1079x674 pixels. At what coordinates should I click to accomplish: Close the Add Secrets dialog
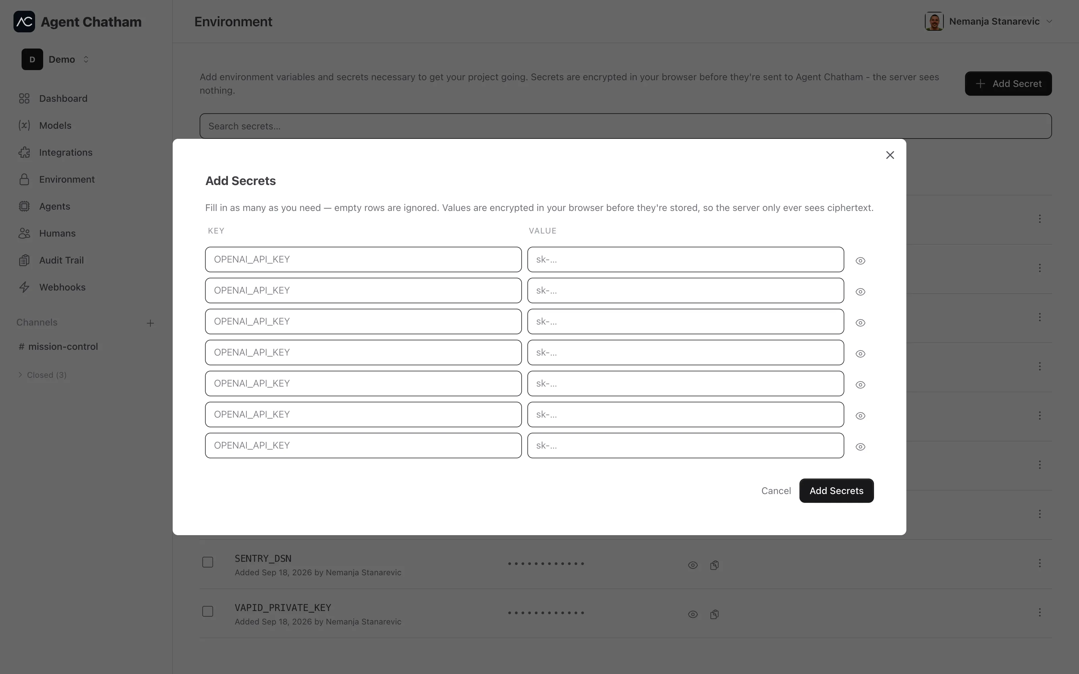click(x=890, y=155)
